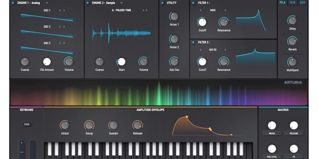Click the FM Amount knob
Viewport: 318px width, 159px height.
[47, 61]
